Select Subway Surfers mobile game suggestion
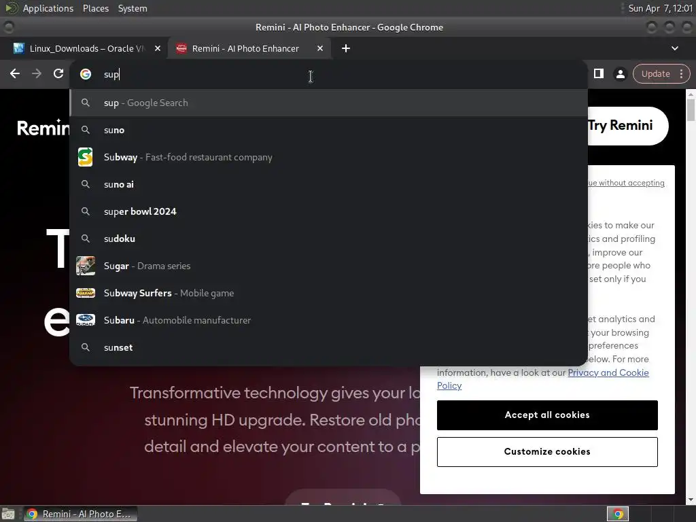Viewport: 696px width, 522px height. (x=328, y=293)
